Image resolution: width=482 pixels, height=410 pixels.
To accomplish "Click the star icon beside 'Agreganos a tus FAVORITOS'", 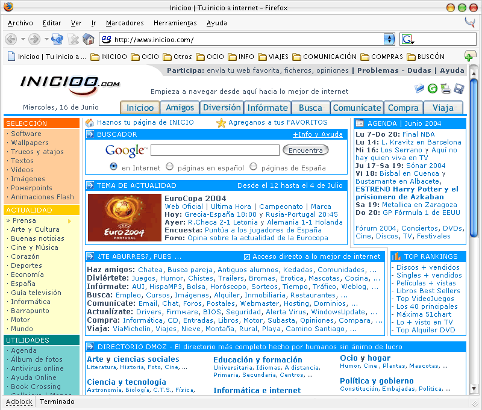I will (221, 123).
